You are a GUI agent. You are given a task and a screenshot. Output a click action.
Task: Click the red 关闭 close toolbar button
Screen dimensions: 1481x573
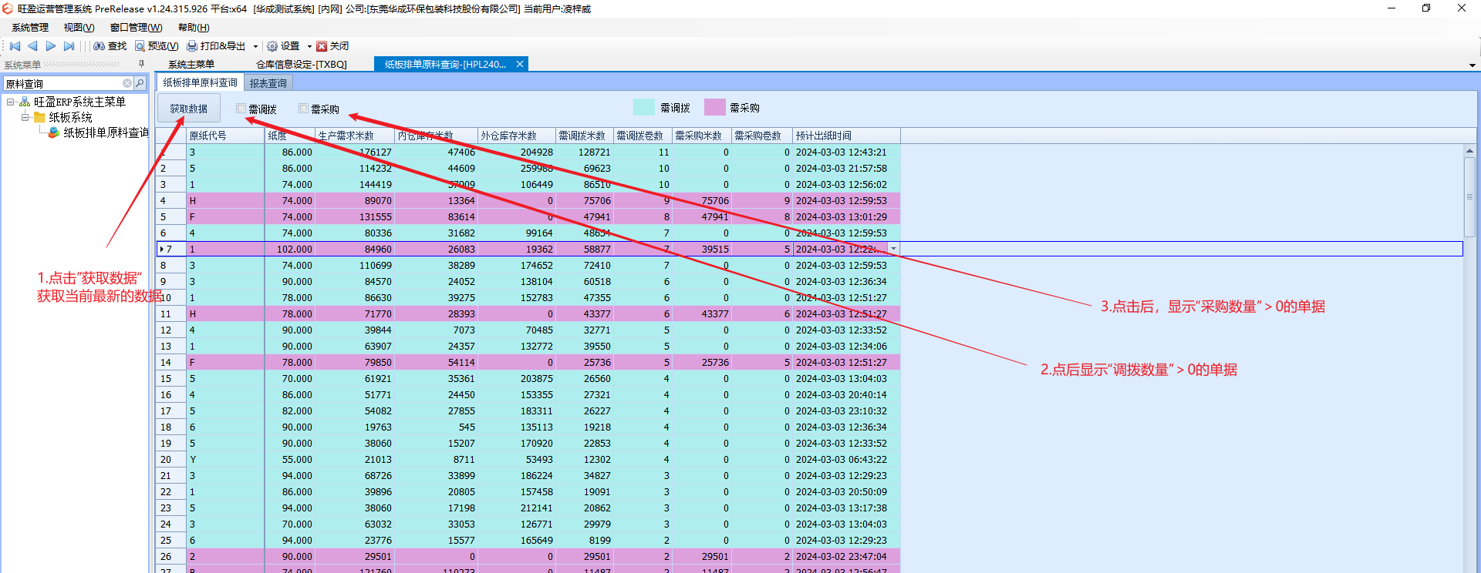tap(332, 46)
